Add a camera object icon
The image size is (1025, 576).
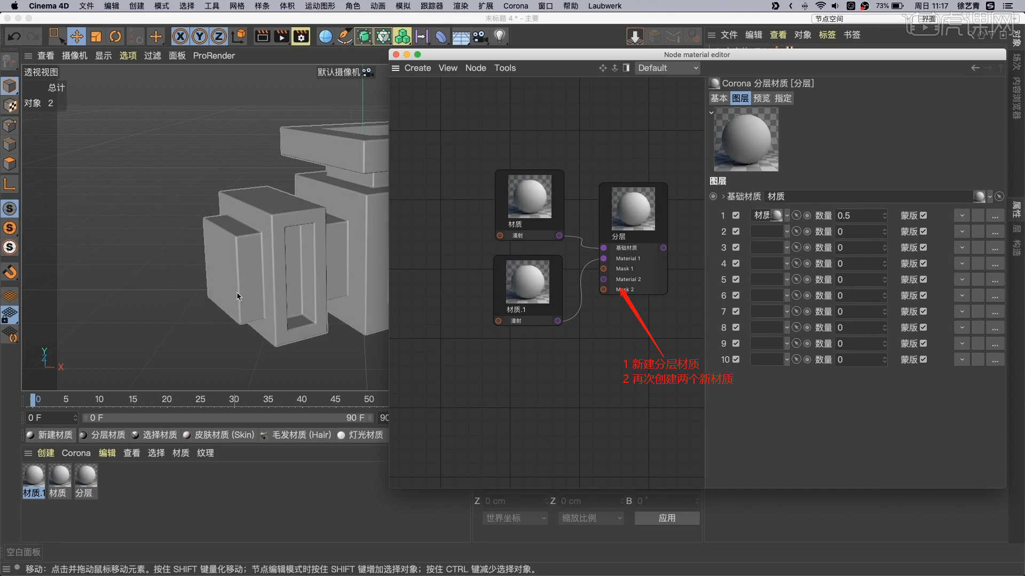tap(480, 37)
